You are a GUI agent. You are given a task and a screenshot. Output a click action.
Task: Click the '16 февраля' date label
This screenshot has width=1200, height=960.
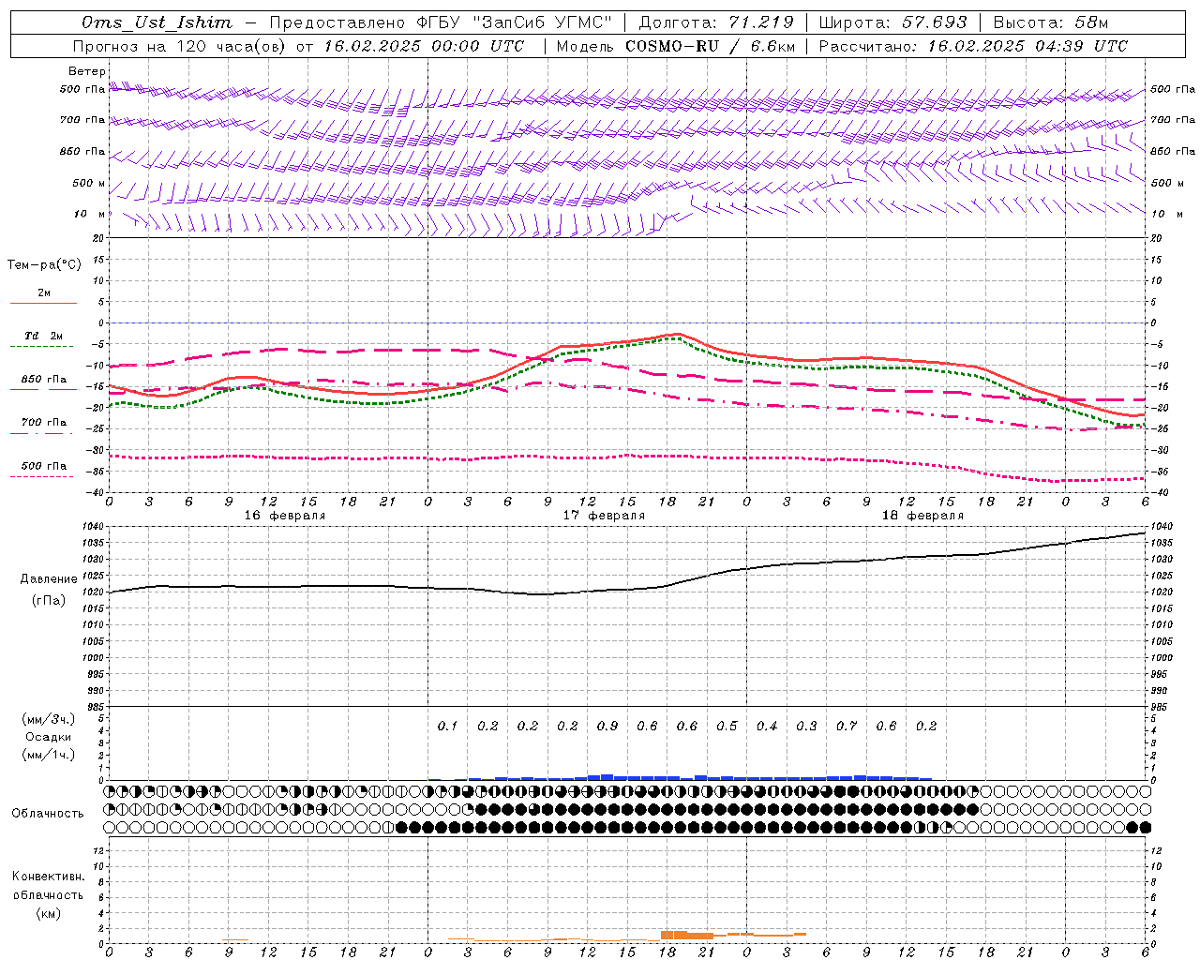(285, 516)
